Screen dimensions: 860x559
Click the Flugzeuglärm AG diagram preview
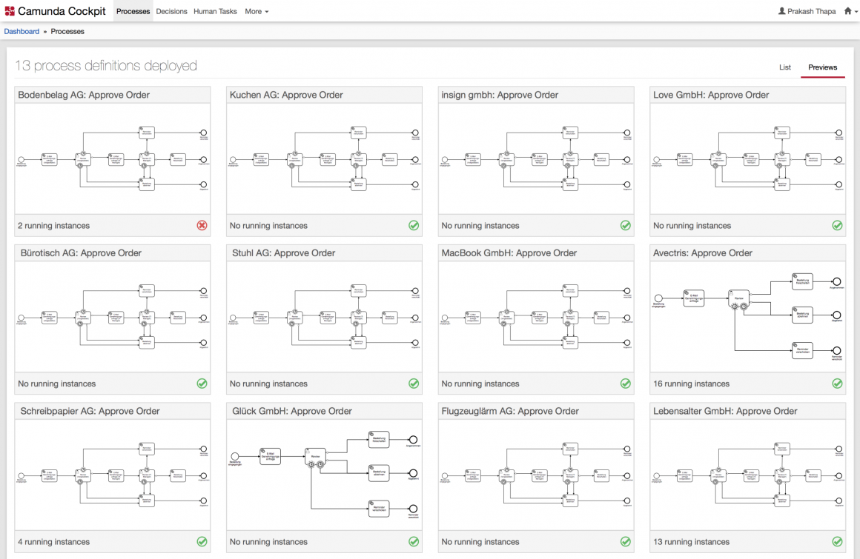(x=536, y=475)
